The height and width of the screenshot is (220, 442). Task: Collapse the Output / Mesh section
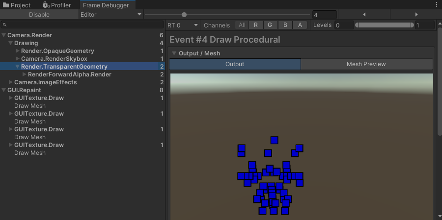coord(174,53)
